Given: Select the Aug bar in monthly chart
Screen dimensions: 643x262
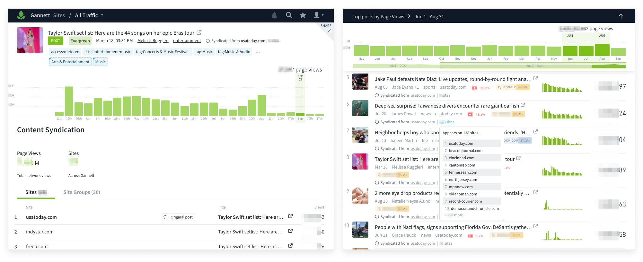Looking at the screenshot, I should point(602,50).
